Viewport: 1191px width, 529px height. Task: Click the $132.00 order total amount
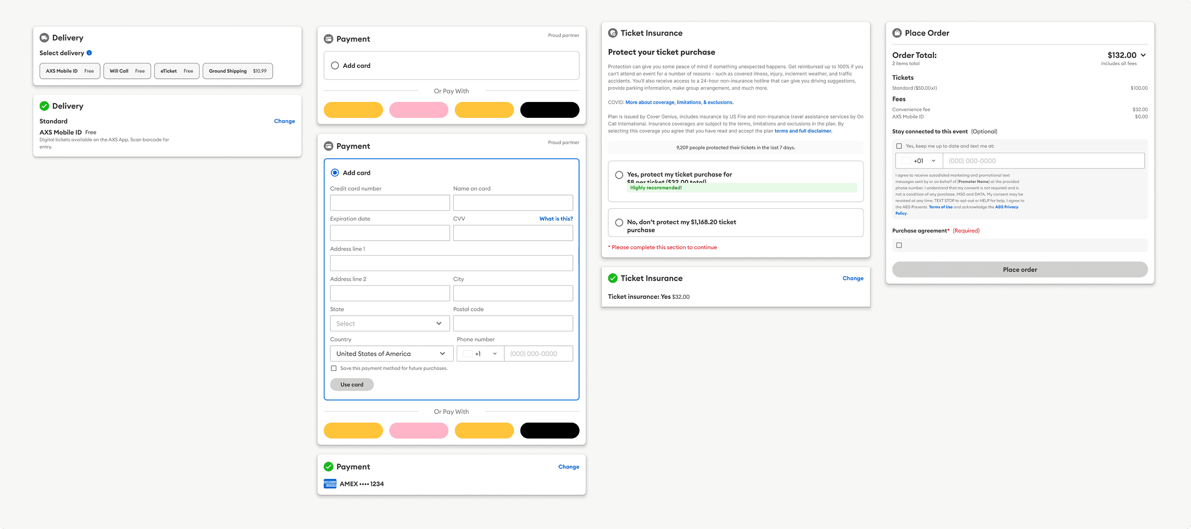click(1122, 55)
